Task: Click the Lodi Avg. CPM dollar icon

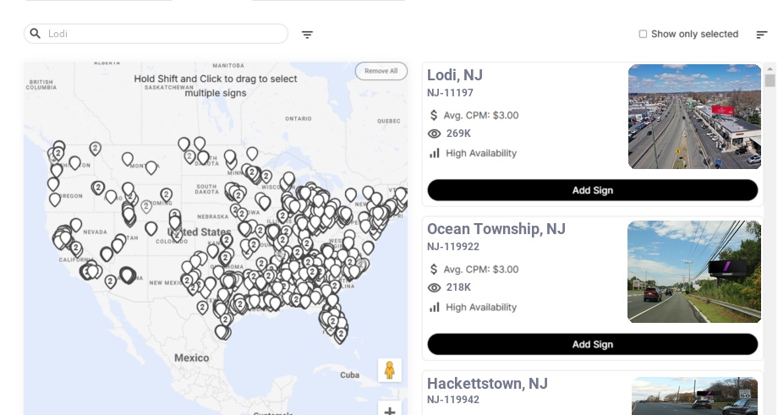Action: pyautogui.click(x=435, y=115)
